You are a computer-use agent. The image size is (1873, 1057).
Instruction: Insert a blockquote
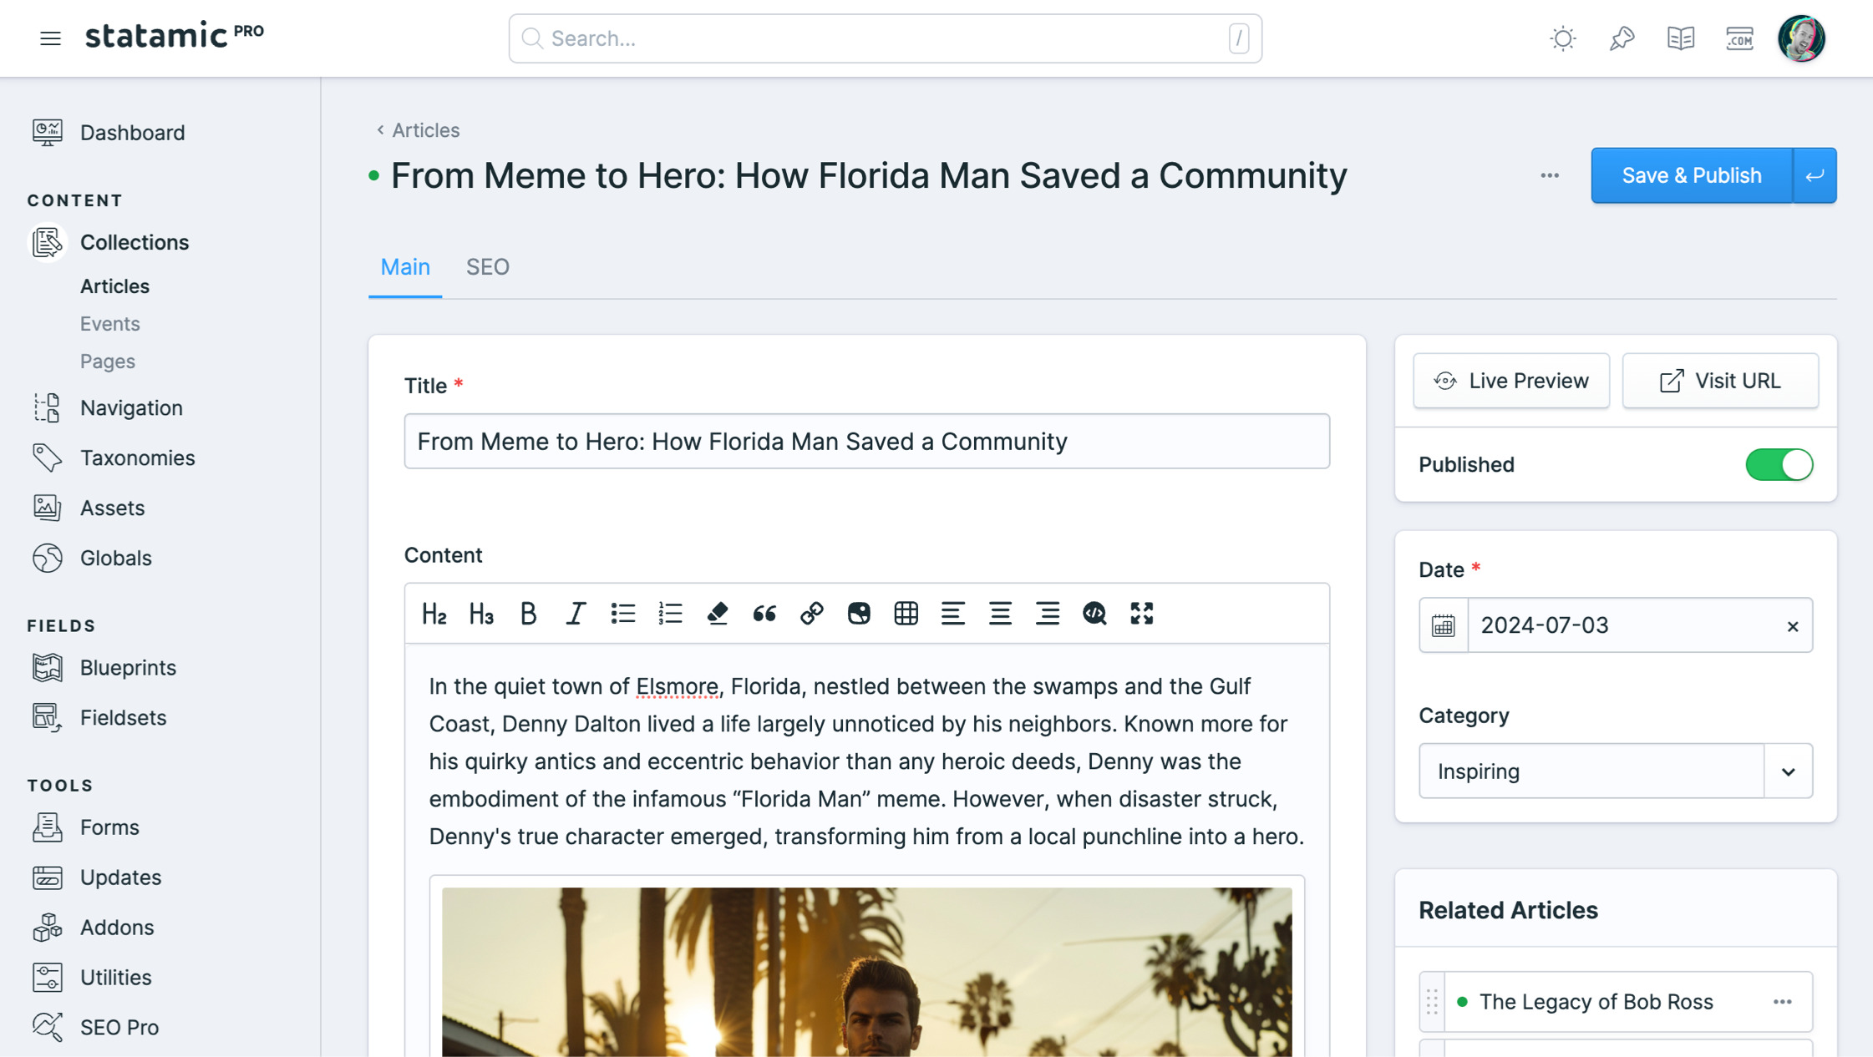pyautogui.click(x=764, y=614)
